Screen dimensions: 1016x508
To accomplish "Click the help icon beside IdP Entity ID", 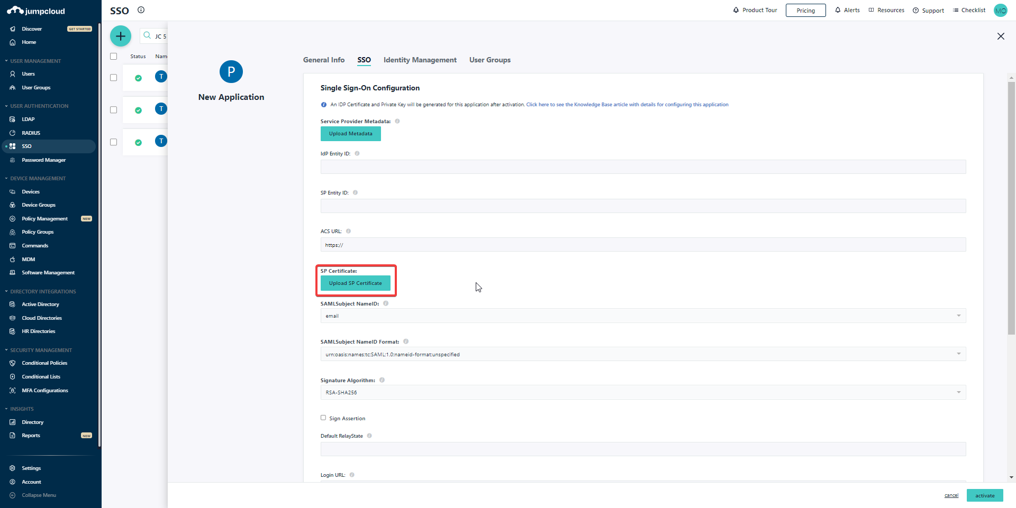I will pos(357,153).
